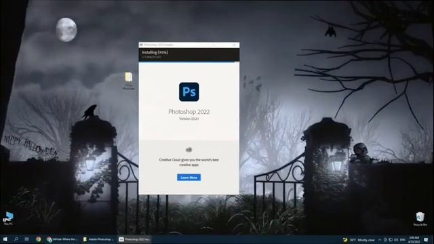Open the Windows Start menu
This screenshot has width=434, height=244.
(5, 239)
